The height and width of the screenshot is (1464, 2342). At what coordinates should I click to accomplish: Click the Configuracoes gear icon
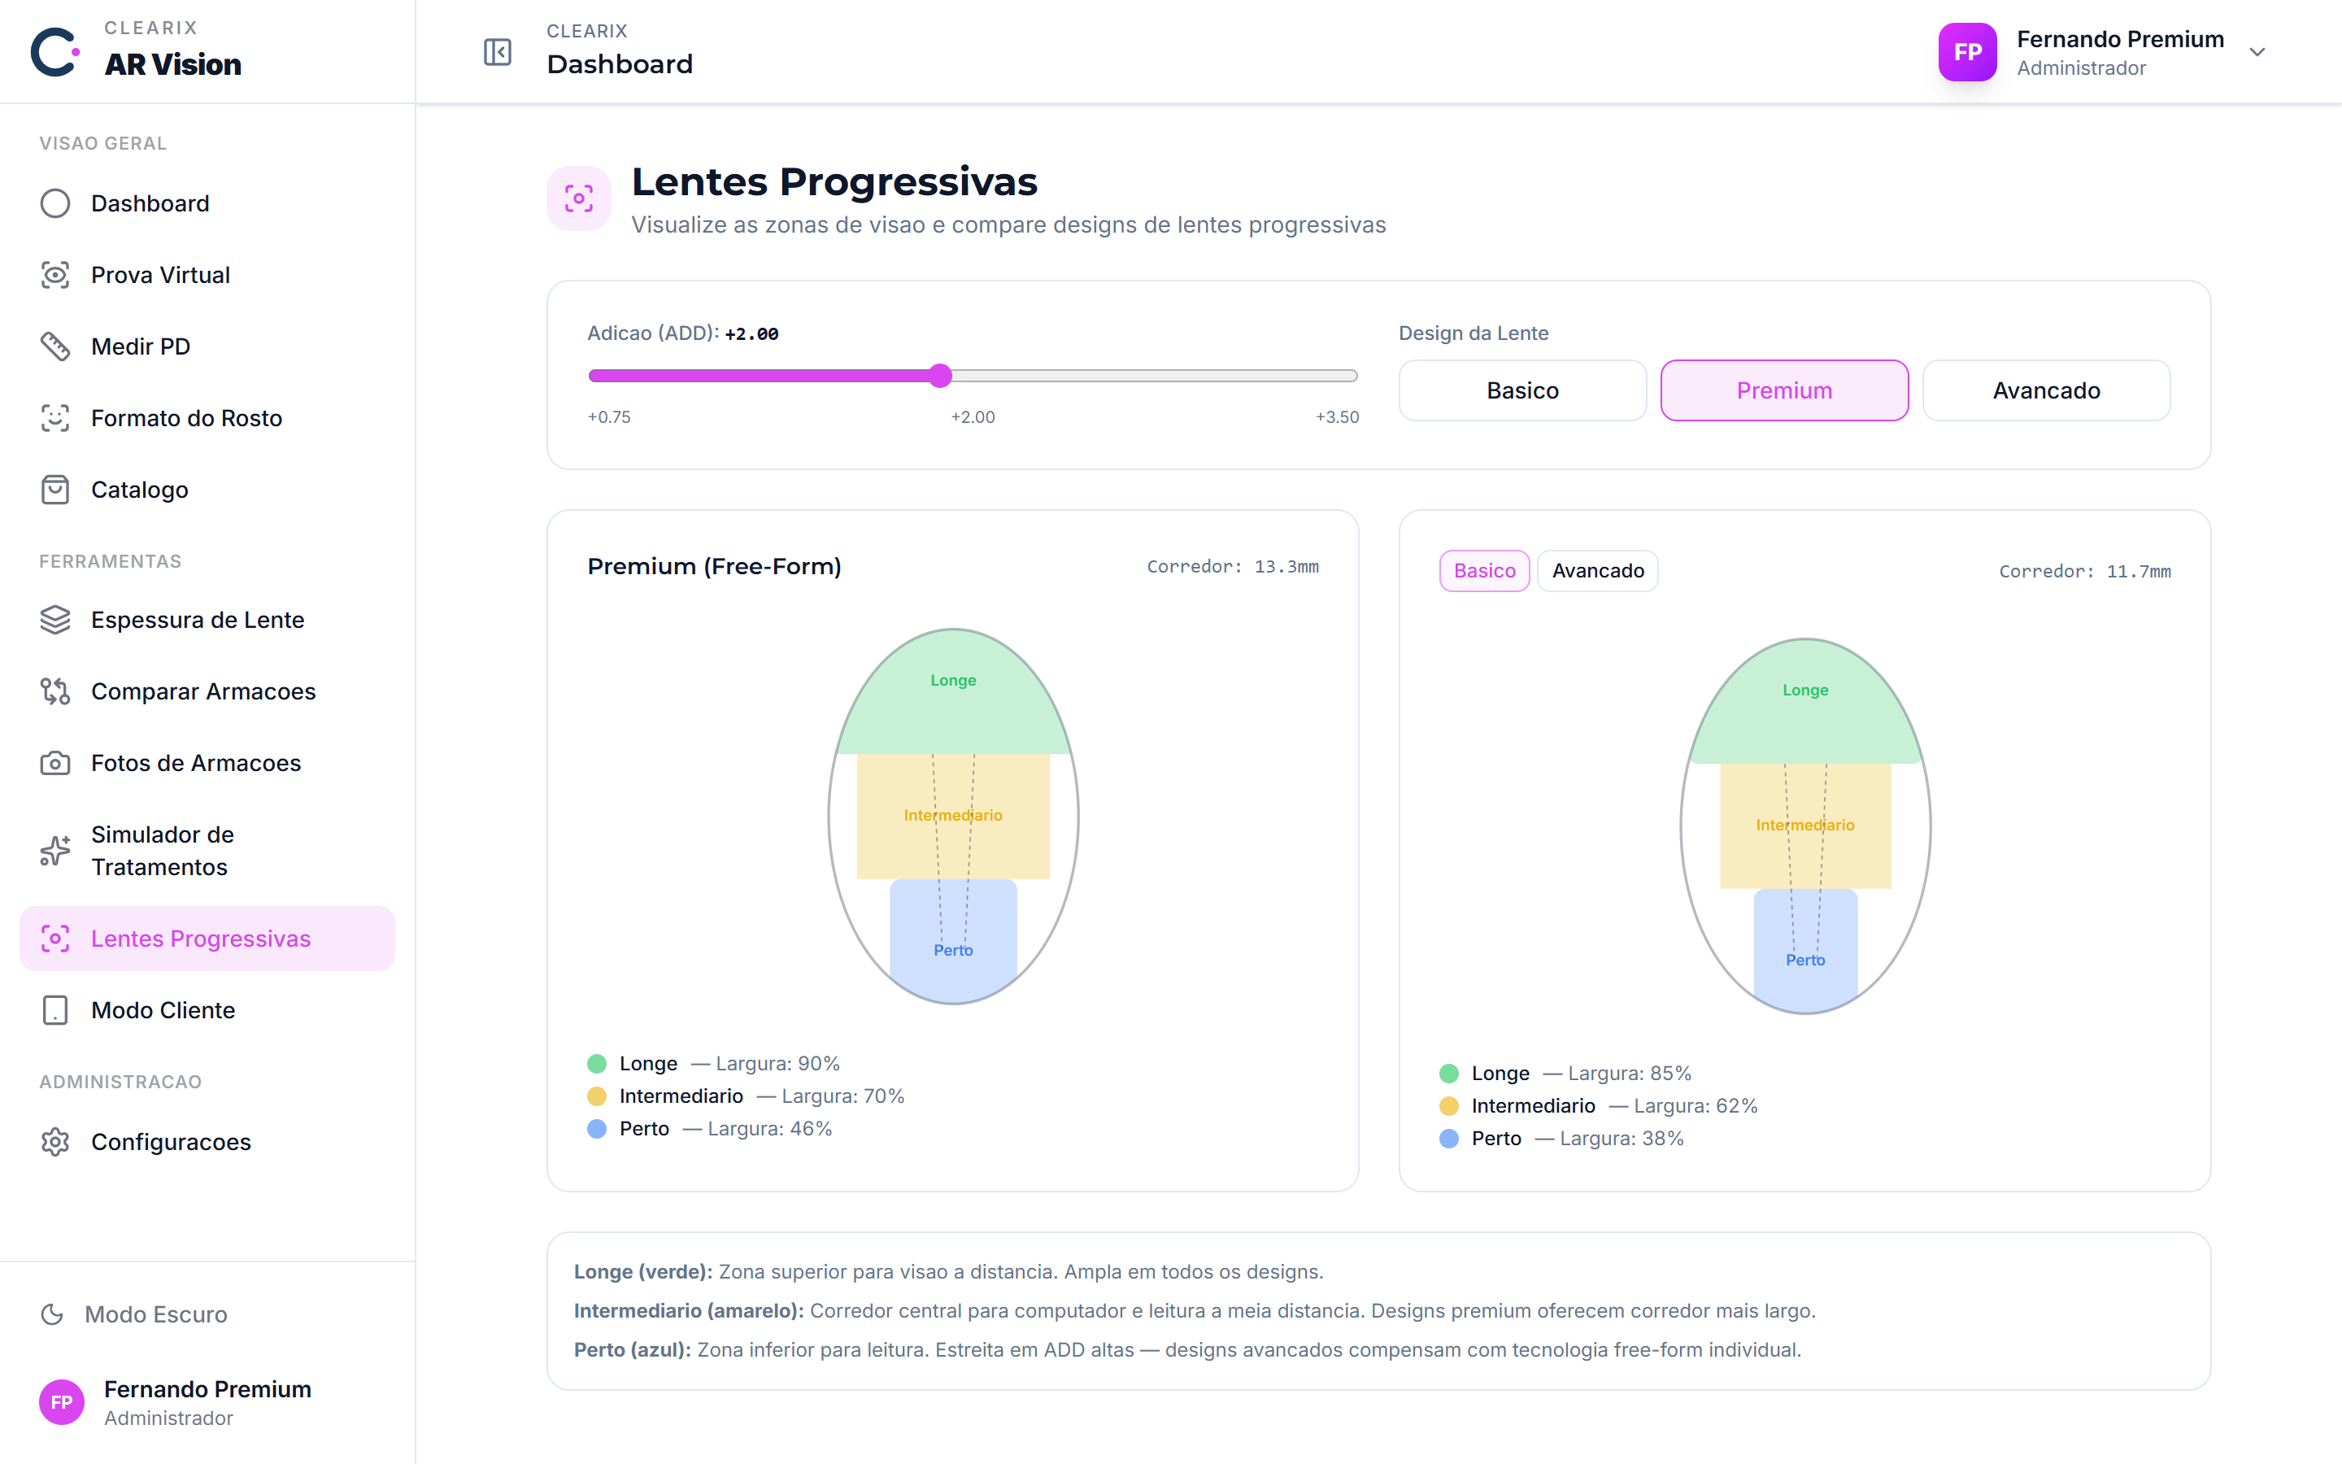click(55, 1142)
